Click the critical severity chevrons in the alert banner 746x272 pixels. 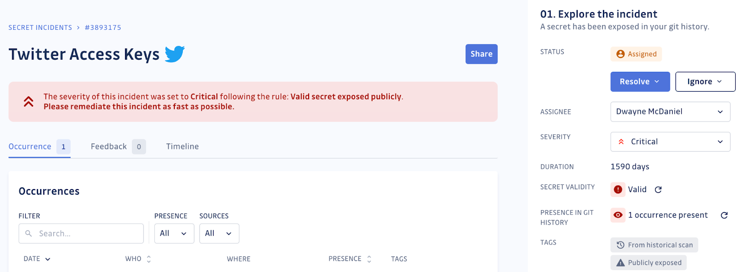pos(28,102)
